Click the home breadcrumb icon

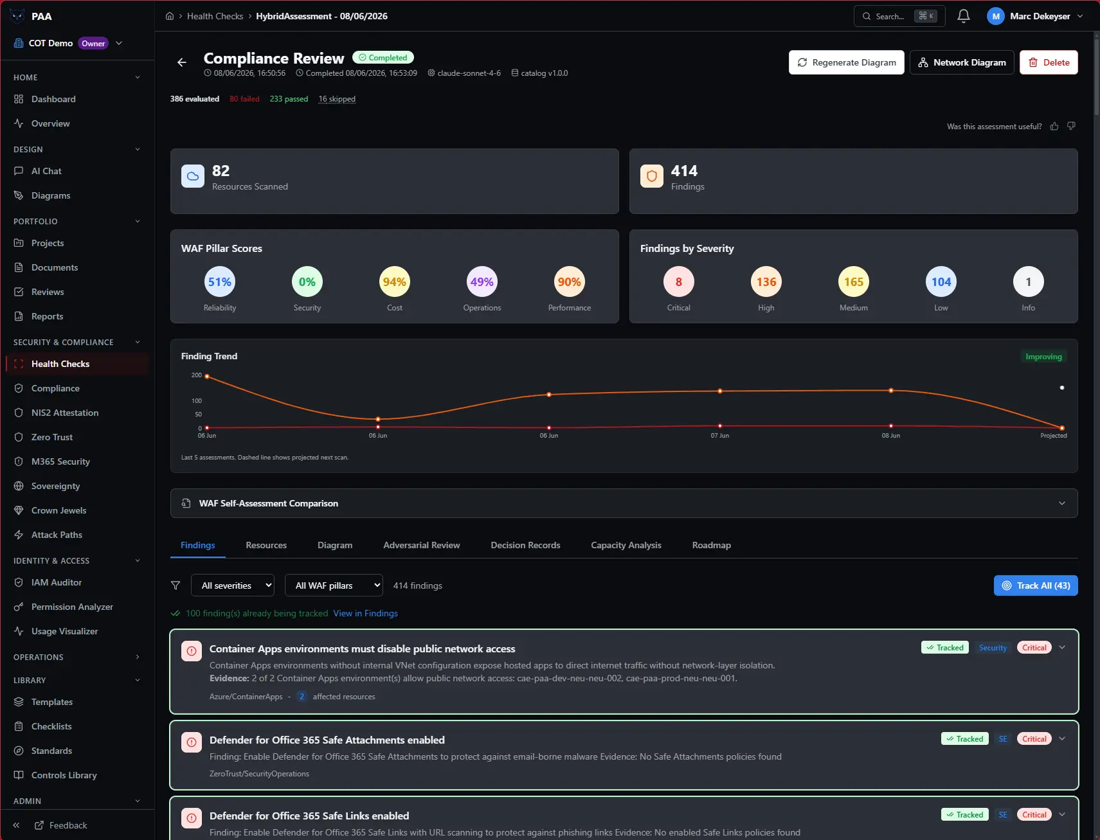click(x=170, y=16)
